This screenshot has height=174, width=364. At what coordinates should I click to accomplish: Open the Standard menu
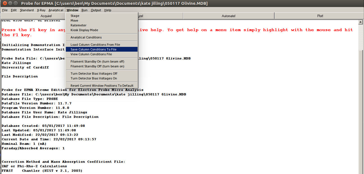pos(27,10)
